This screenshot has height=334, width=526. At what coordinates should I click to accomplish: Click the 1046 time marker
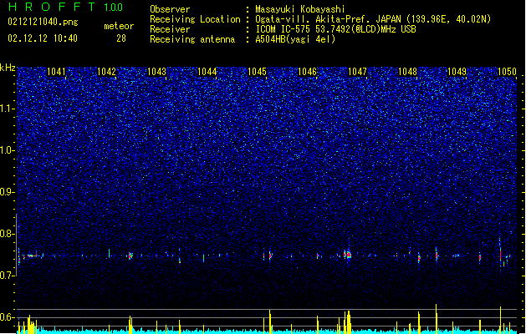[x=307, y=72]
